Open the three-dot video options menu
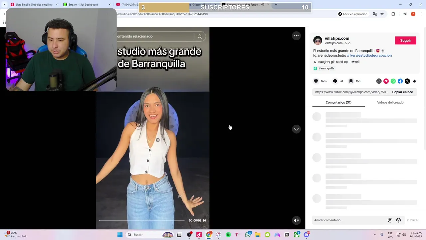 click(x=296, y=36)
